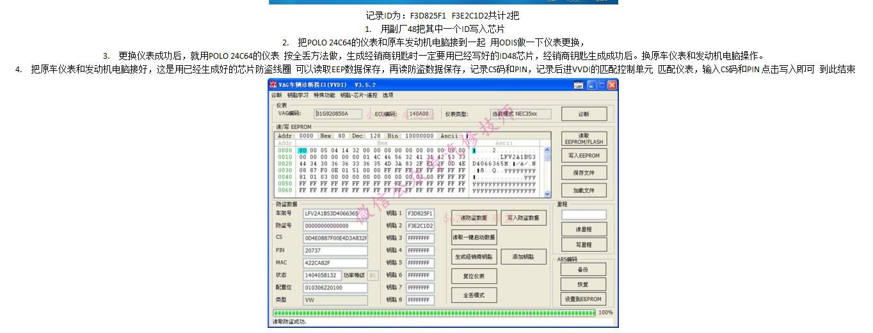
Task: Click the 钥匙 5 ID field
Action: click(x=420, y=263)
